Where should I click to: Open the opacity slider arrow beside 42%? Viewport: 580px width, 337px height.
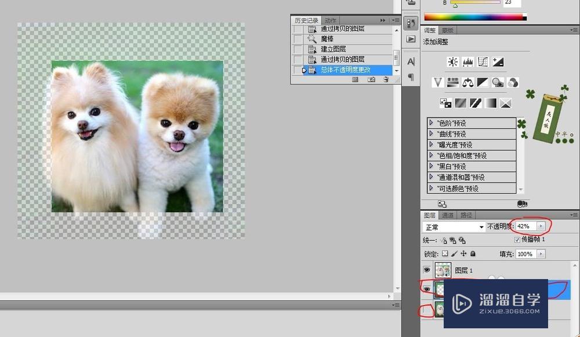click(x=541, y=226)
